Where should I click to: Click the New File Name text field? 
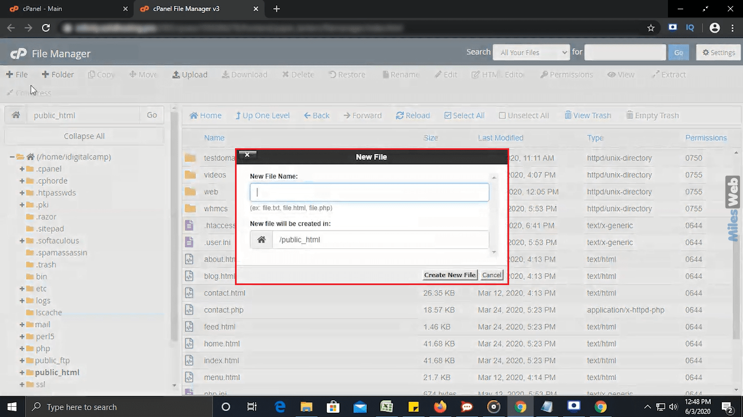tap(369, 192)
